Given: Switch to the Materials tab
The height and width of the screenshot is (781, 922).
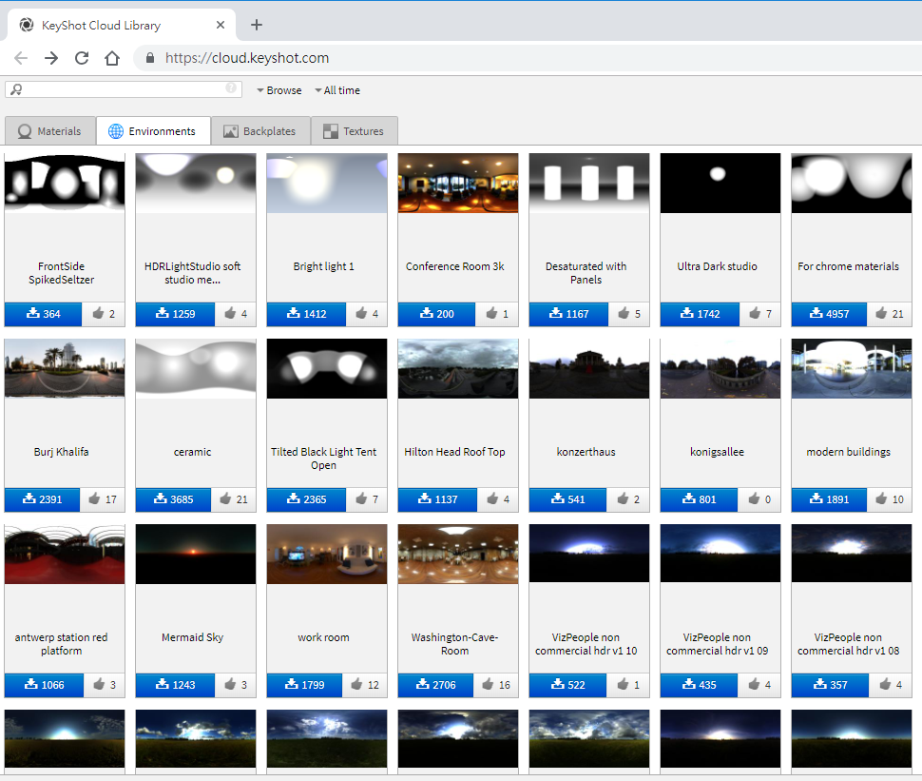Looking at the screenshot, I should point(50,130).
